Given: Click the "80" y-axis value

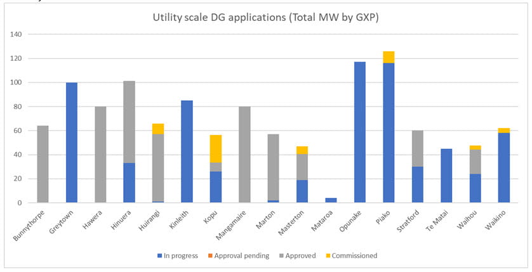Looking at the screenshot, I should 18,107.
